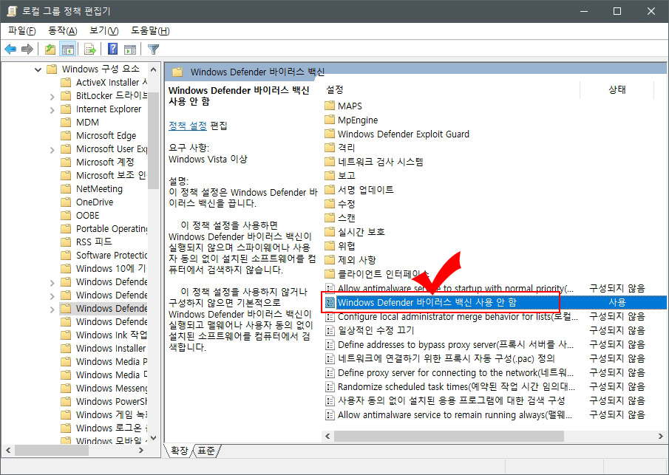Collapse the Windows 구성 요소 tree node
Viewport: 669px width, 475px height.
click(38, 69)
